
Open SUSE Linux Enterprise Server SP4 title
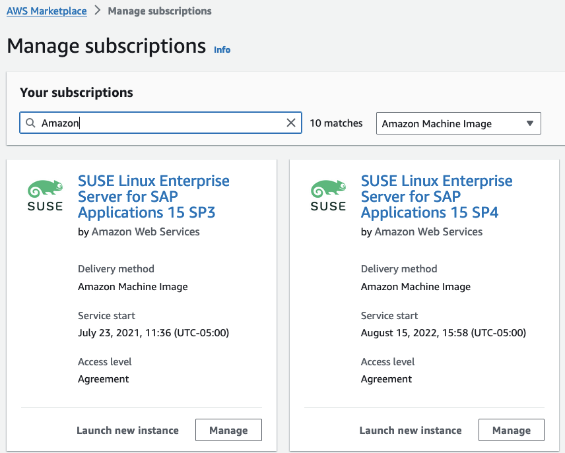pyautogui.click(x=436, y=196)
